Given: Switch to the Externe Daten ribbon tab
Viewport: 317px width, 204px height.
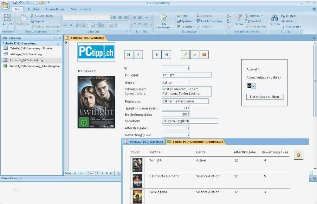Looking at the screenshot, I should click(x=55, y=9).
